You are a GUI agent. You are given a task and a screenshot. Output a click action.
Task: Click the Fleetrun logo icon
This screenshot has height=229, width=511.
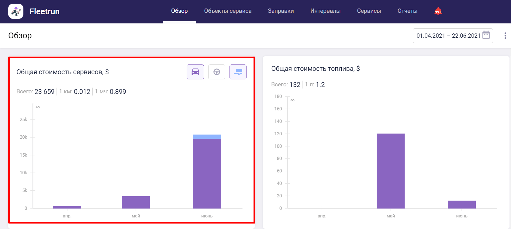pos(16,12)
